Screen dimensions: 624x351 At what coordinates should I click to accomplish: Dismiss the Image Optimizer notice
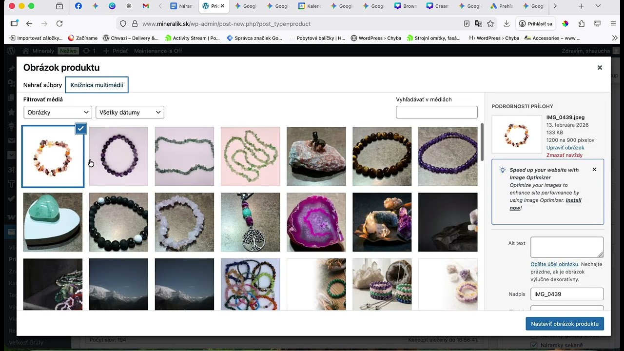click(594, 170)
